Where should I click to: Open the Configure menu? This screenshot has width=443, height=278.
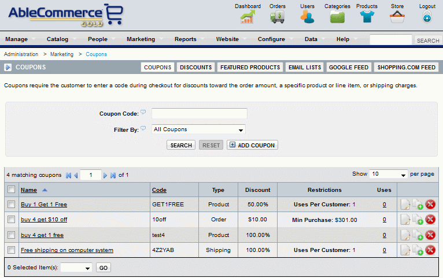click(x=271, y=39)
